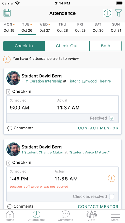The height and width of the screenshot is (223, 125).
Task: Tick the Check as resolved checkbox
Action: (112, 196)
